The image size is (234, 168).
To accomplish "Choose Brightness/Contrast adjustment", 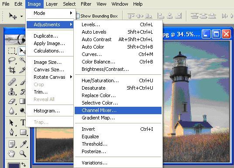I will click(118, 69).
